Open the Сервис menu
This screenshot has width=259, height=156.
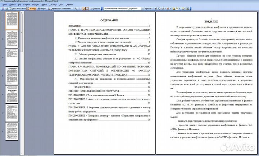point(44,4)
